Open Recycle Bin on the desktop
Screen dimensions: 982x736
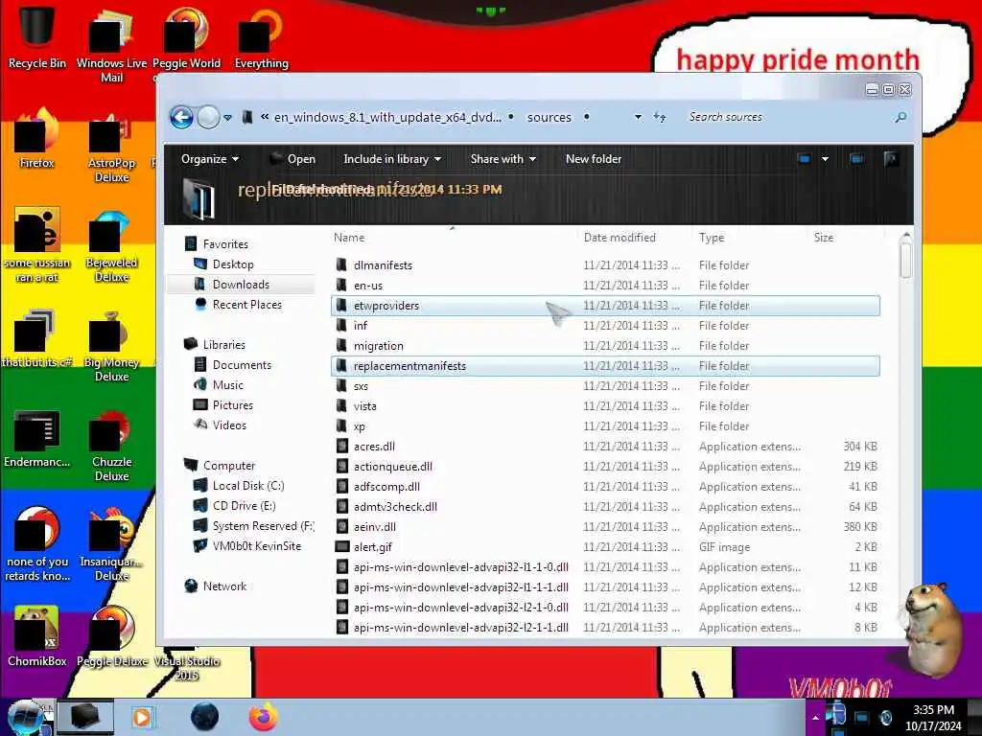pyautogui.click(x=36, y=36)
